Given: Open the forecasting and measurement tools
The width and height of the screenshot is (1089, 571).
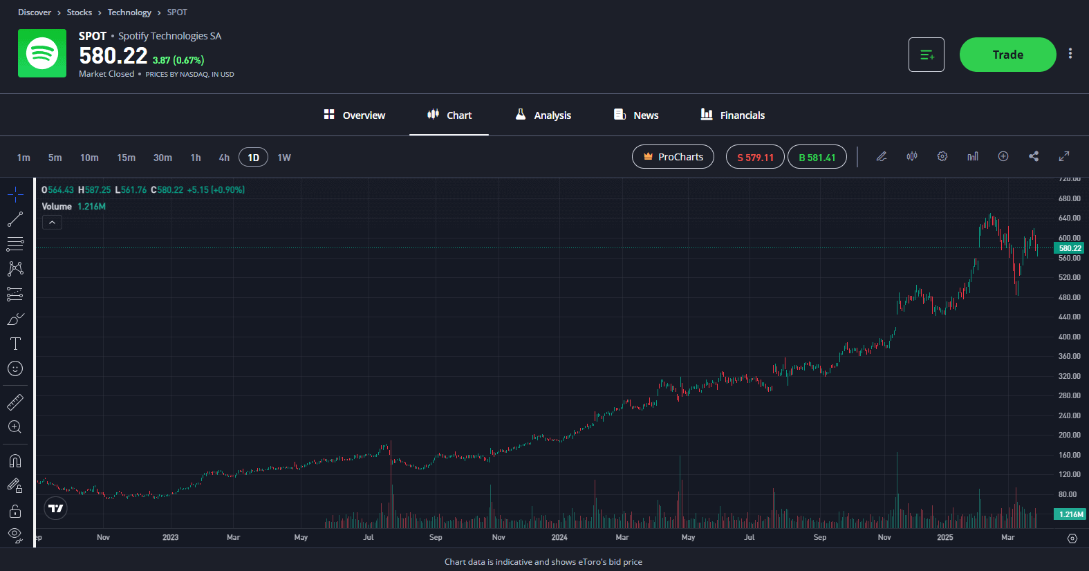Looking at the screenshot, I should [15, 294].
